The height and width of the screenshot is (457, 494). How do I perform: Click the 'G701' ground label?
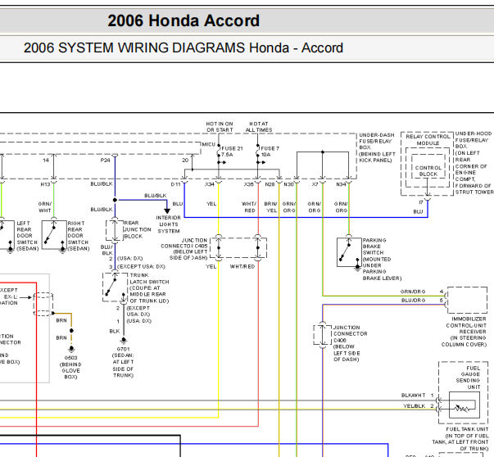tap(123, 349)
